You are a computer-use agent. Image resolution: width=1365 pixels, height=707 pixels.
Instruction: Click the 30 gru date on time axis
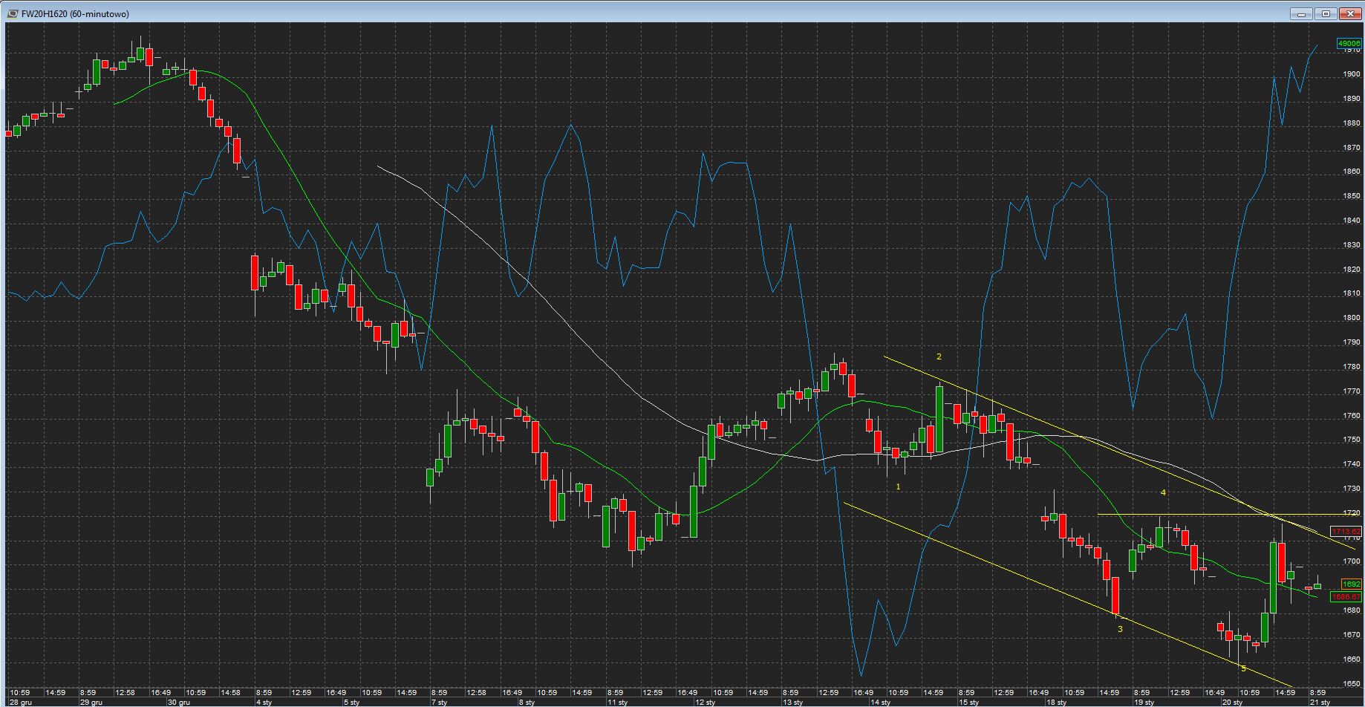point(178,702)
